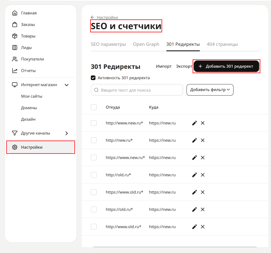Viewport: 271px width, 253px height.
Task: Click the Лиды columns icon
Action: coord(15,48)
